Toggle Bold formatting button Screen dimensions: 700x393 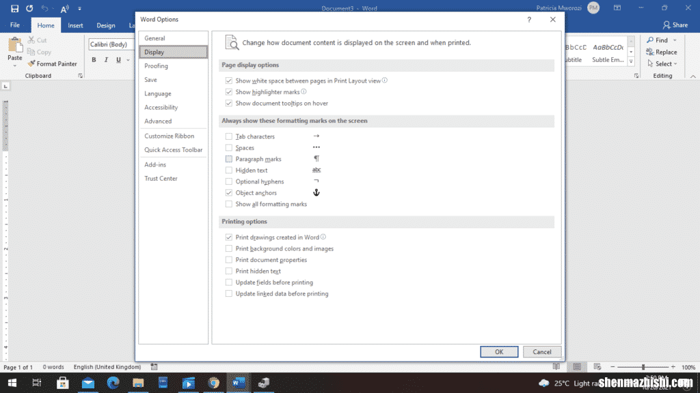click(94, 60)
